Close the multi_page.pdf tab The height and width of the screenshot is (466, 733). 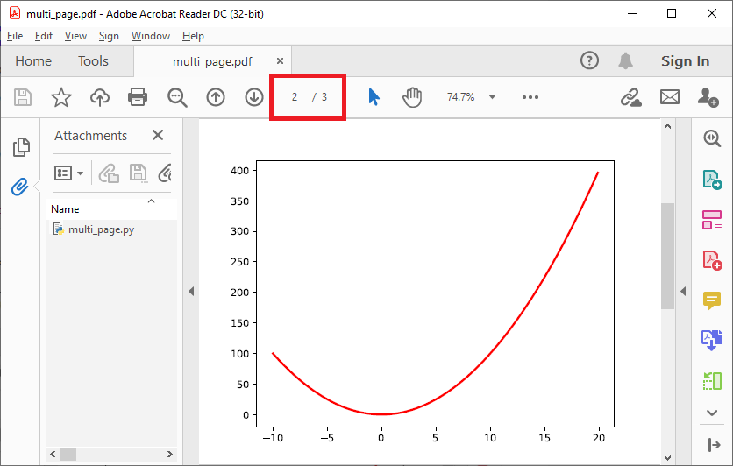[x=280, y=61]
